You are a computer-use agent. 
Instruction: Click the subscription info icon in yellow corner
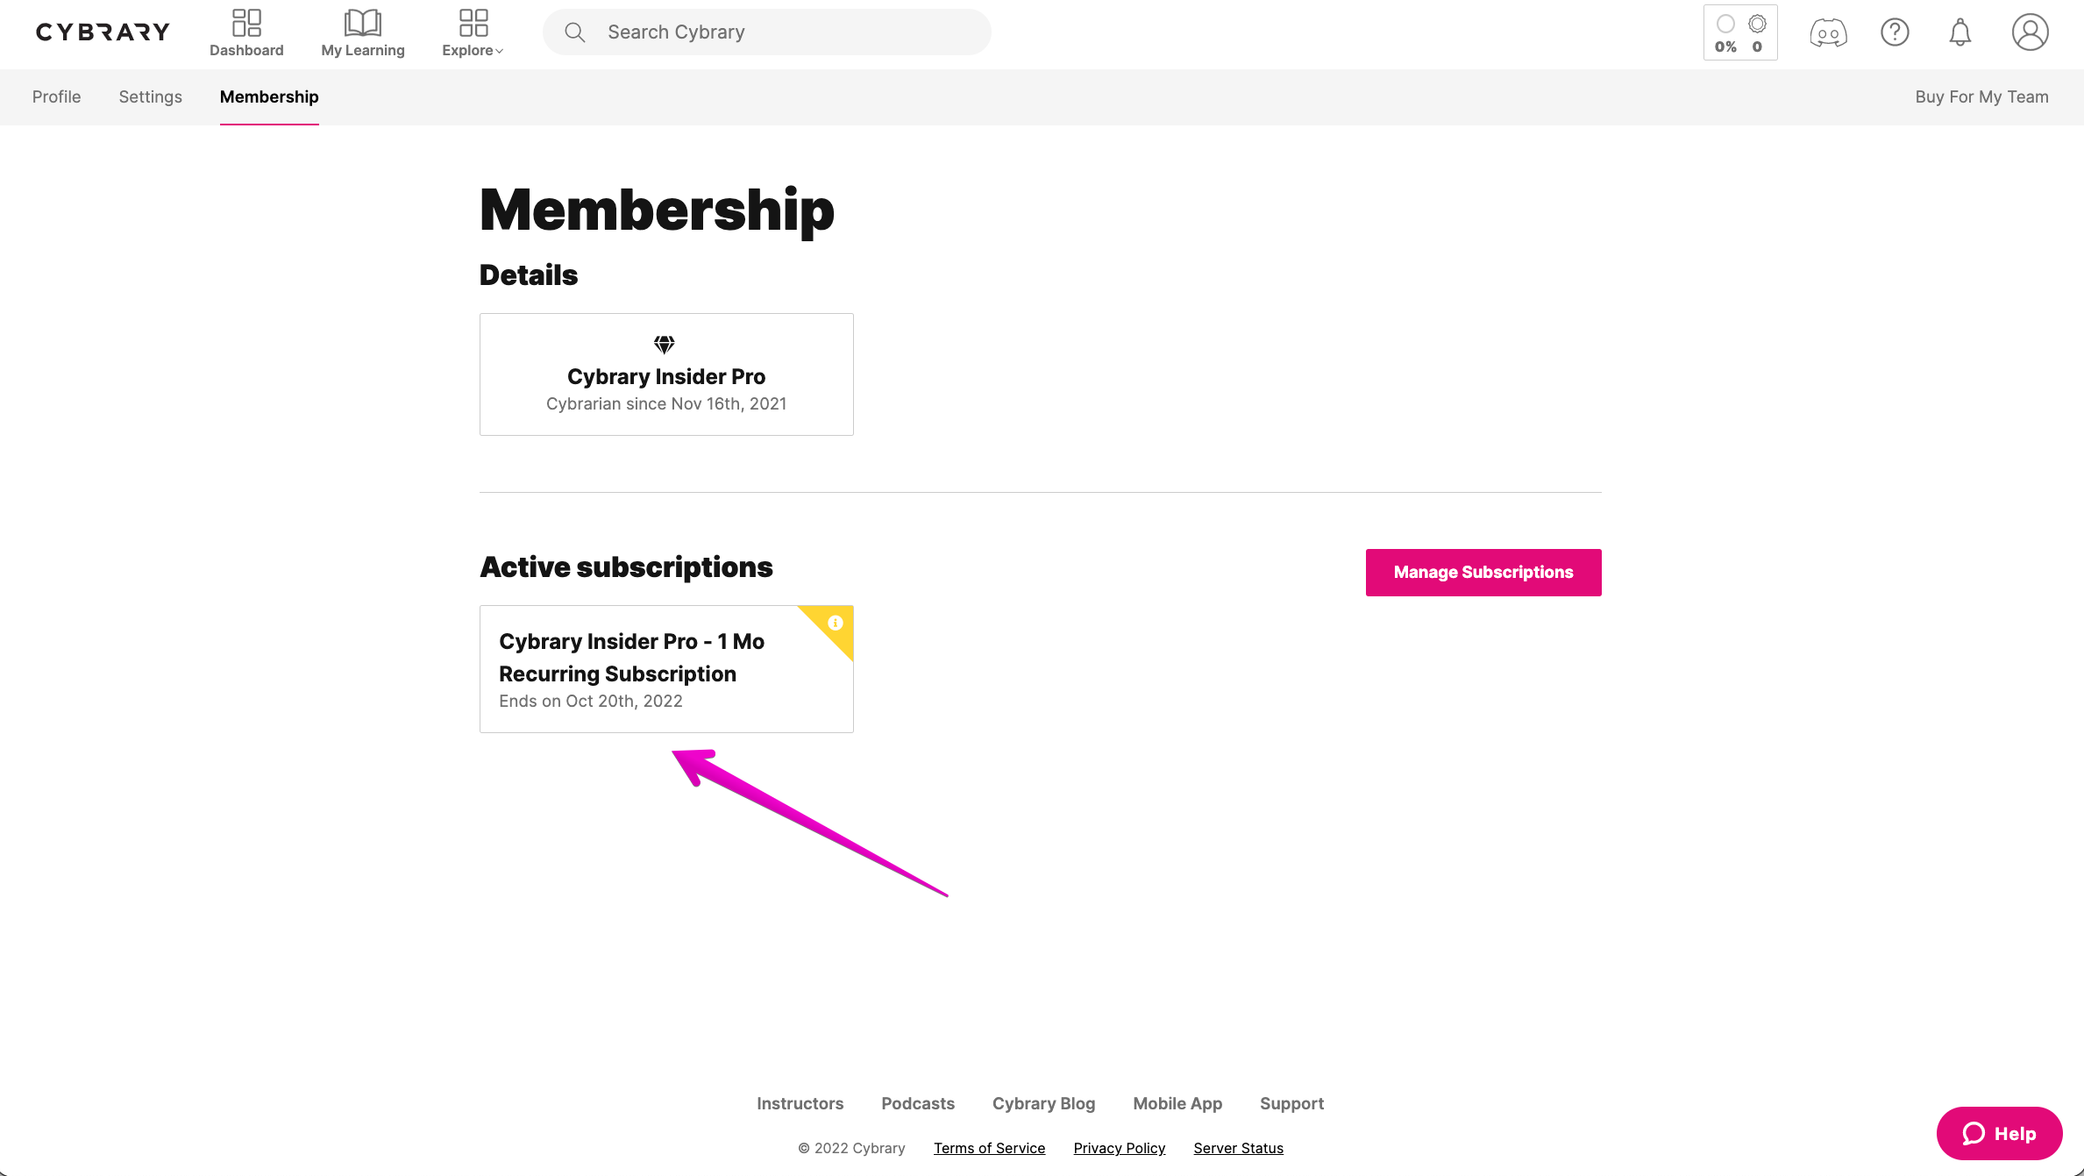[836, 623]
